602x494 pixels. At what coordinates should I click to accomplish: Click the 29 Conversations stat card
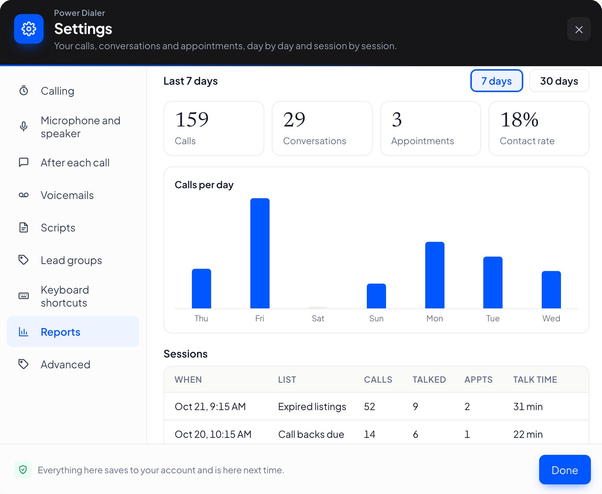[x=322, y=128]
